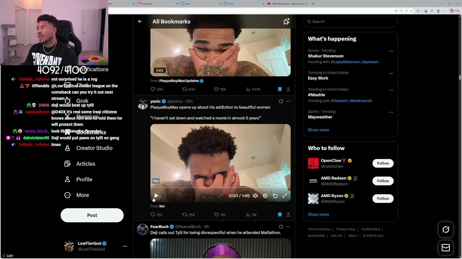
Task: Open more options on yoxic post
Action: (x=288, y=101)
